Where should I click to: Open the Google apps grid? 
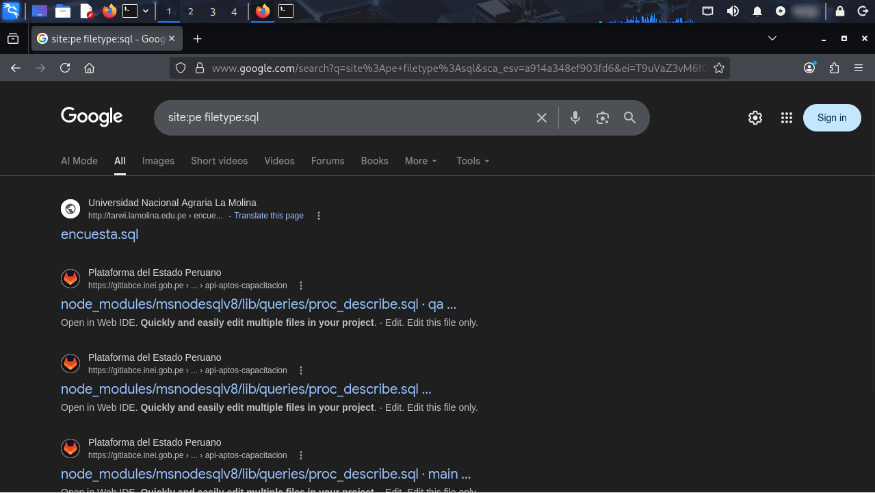(787, 118)
